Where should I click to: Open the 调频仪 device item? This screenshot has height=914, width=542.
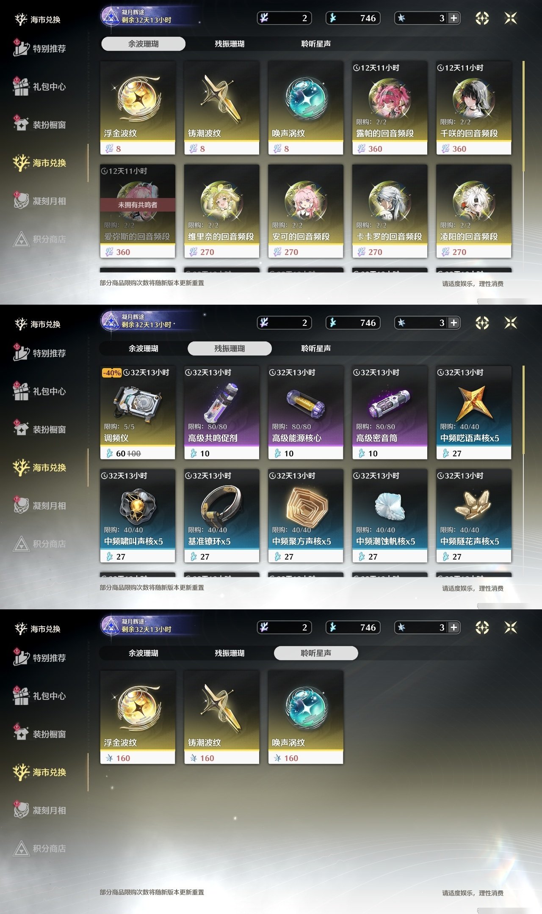138,413
